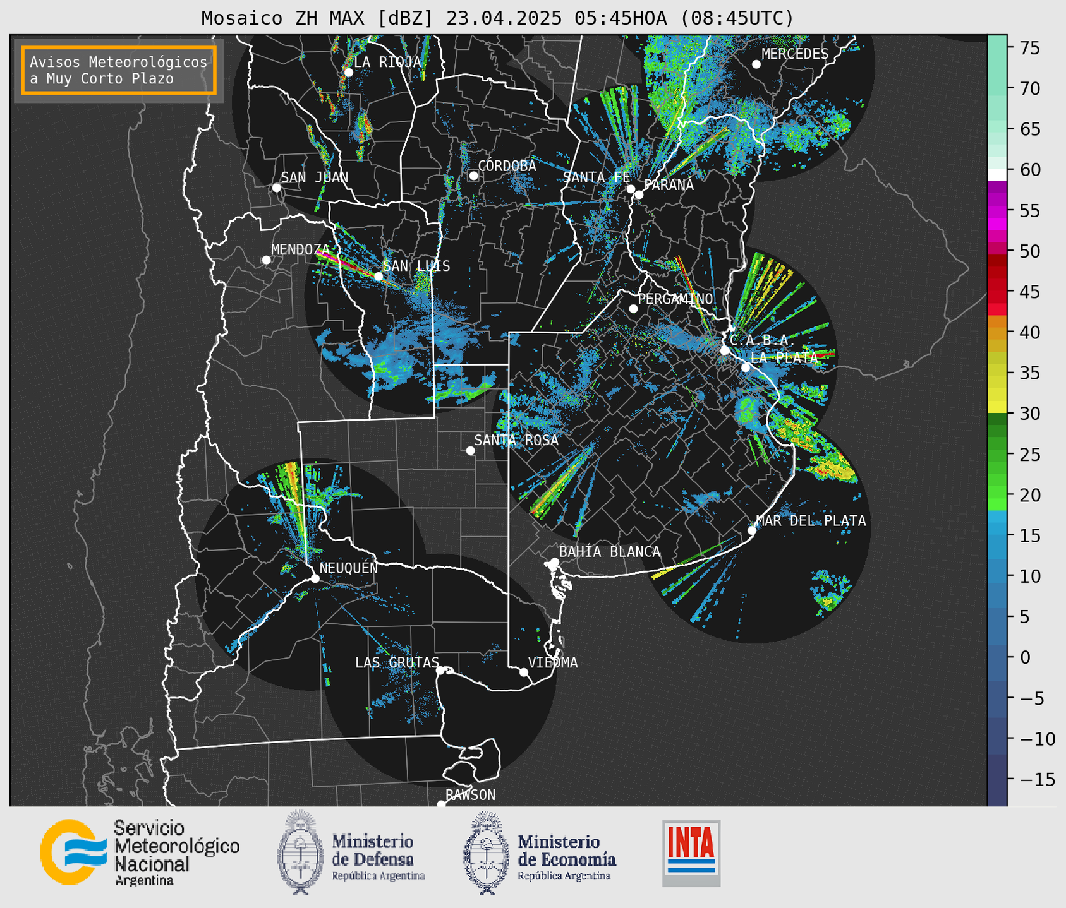Image resolution: width=1066 pixels, height=908 pixels.
Task: Click the 60 dBZ white band on colorbar
Action: click(x=997, y=175)
